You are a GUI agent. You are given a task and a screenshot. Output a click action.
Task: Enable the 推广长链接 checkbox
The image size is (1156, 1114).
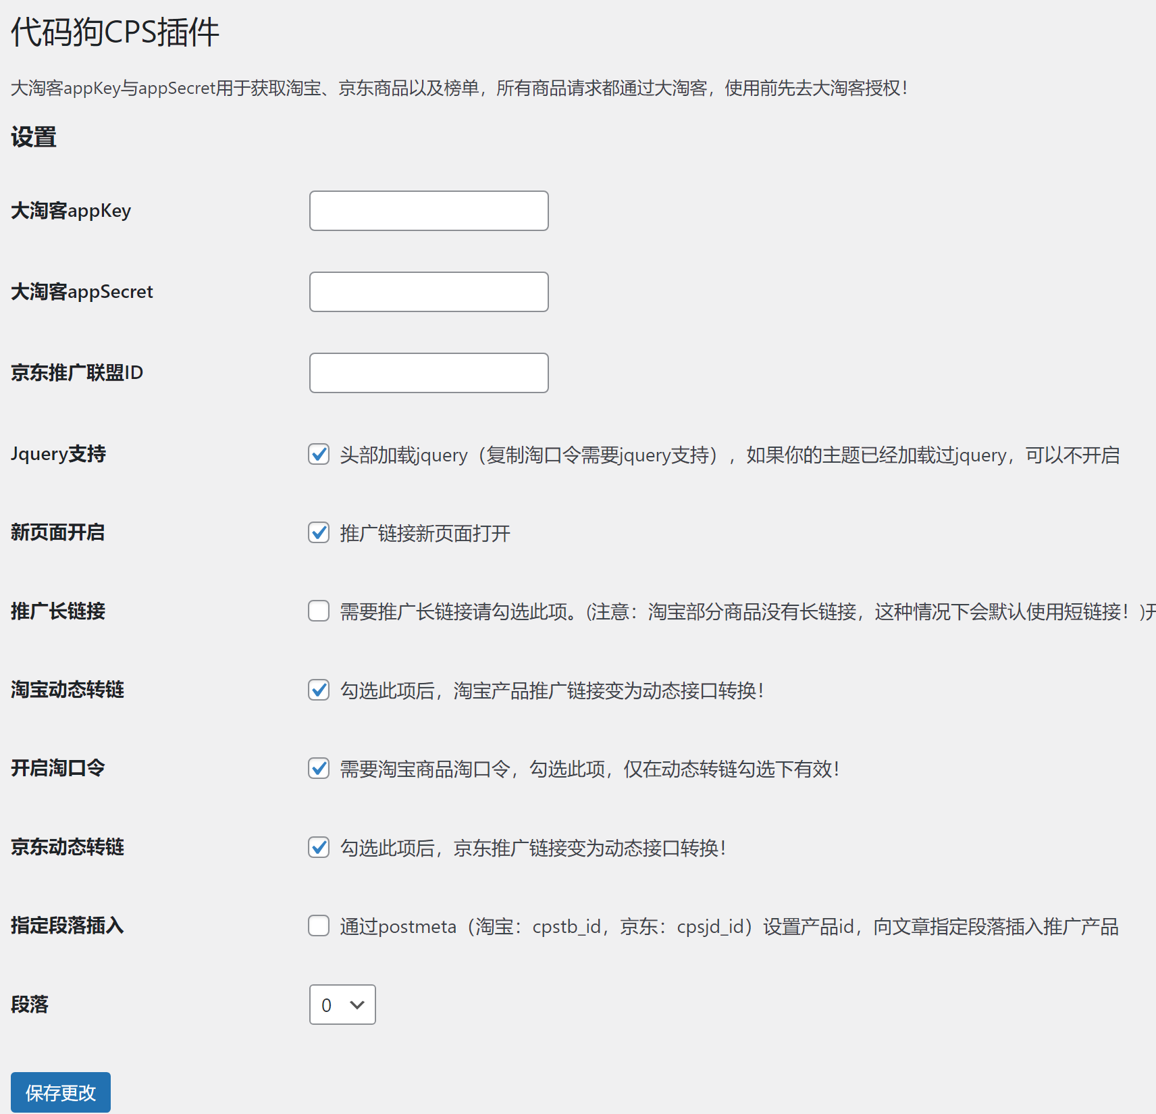pyautogui.click(x=319, y=611)
